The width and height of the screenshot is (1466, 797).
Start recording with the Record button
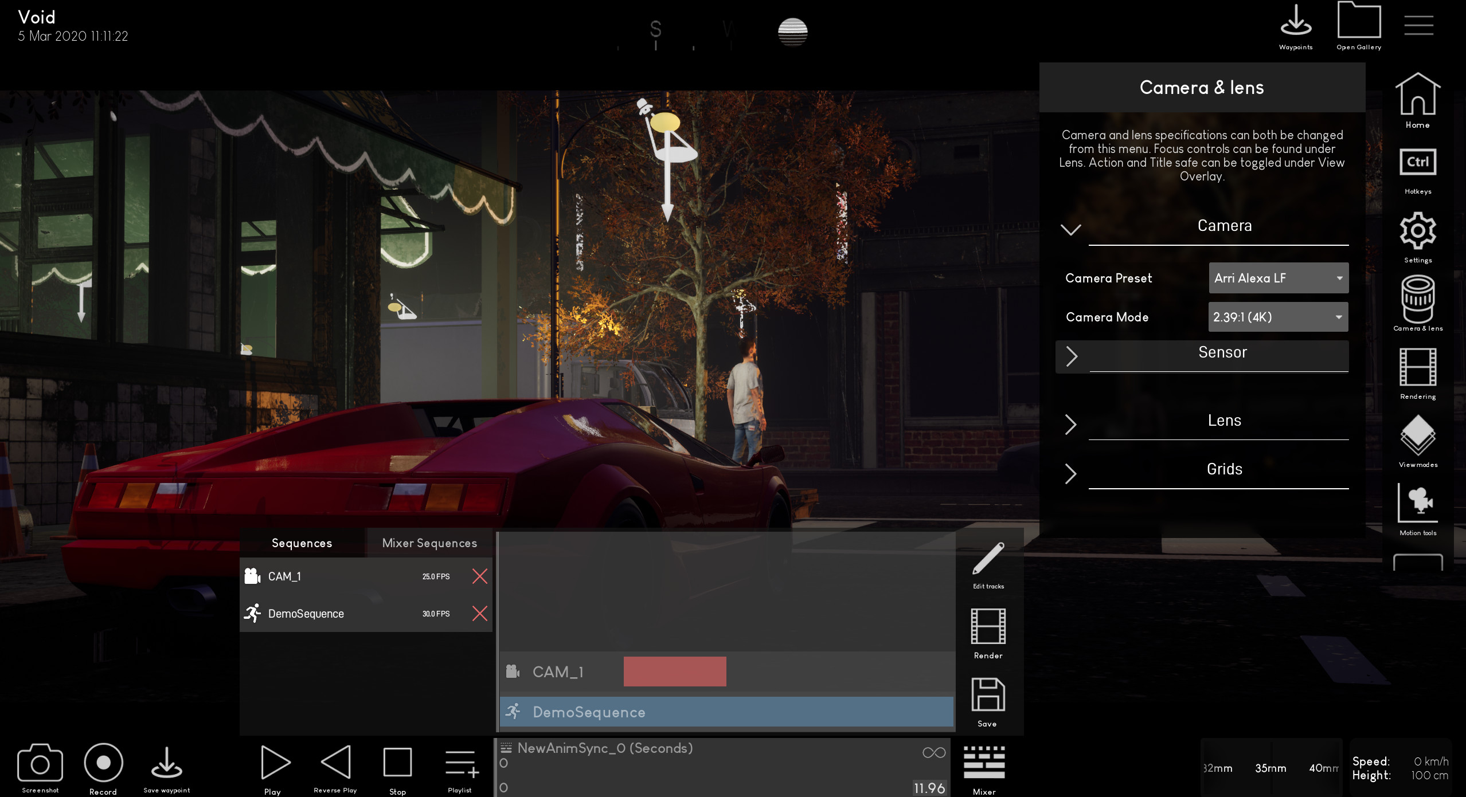pyautogui.click(x=103, y=762)
